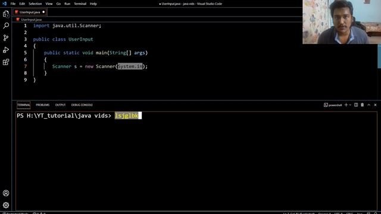
Task: Split the terminal pane
Action: click(x=356, y=105)
